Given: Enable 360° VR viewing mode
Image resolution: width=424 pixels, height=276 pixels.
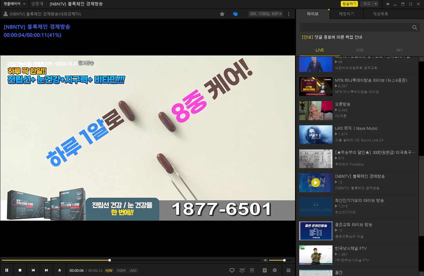Looking at the screenshot, I should pos(242,270).
